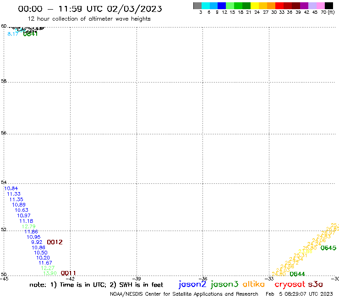This screenshot has height=298, width=339.
Task: Click the green wave height '12.27'
Action: pyautogui.click(x=48, y=268)
